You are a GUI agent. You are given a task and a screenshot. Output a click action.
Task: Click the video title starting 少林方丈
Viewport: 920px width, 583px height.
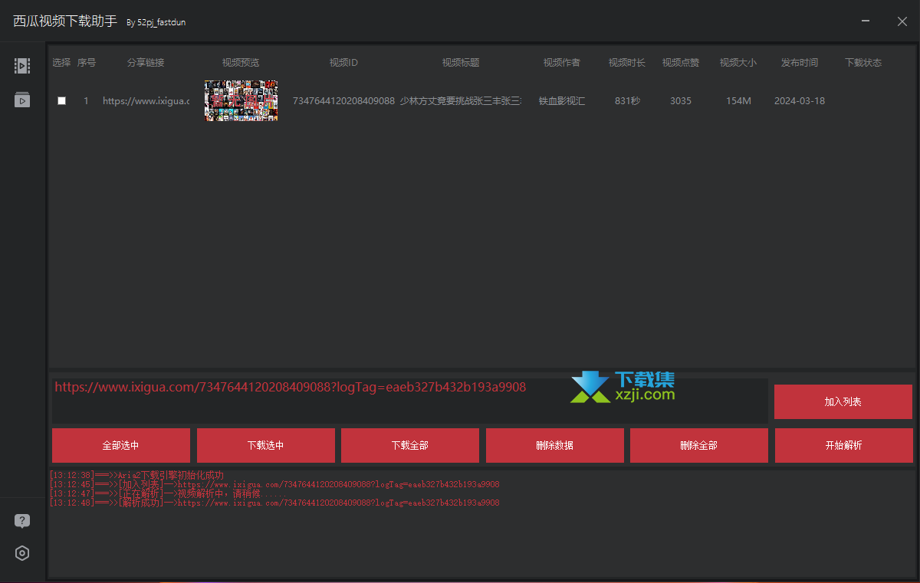click(461, 101)
